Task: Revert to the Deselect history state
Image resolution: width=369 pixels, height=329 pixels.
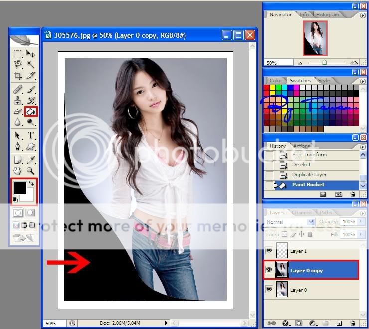Action: (301, 165)
